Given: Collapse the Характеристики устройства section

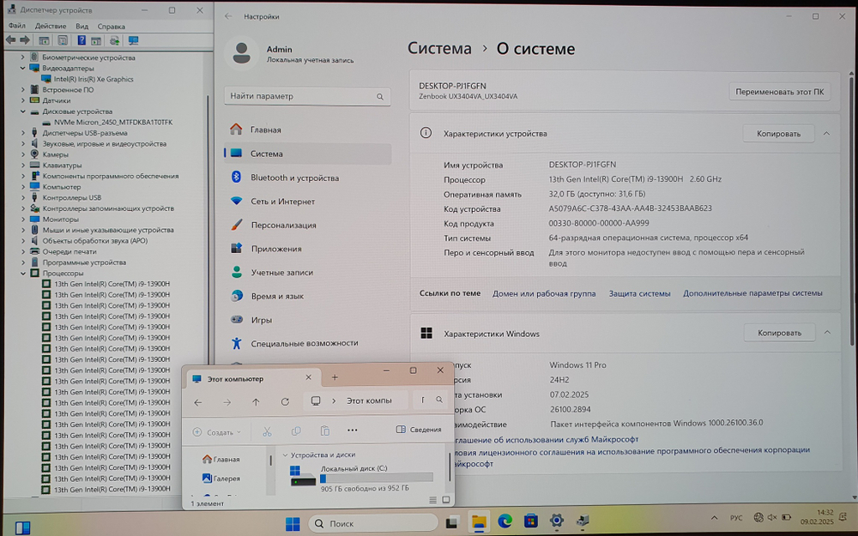Looking at the screenshot, I should [x=825, y=134].
